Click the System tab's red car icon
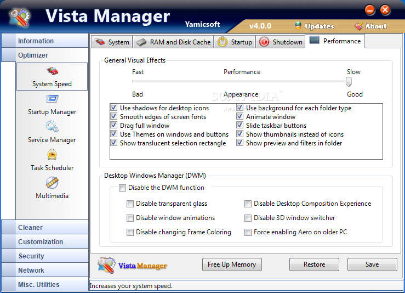This screenshot has width=405, height=293. click(x=99, y=42)
